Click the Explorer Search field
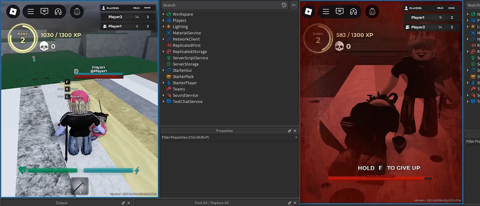This screenshot has width=480, height=206. (220, 5)
